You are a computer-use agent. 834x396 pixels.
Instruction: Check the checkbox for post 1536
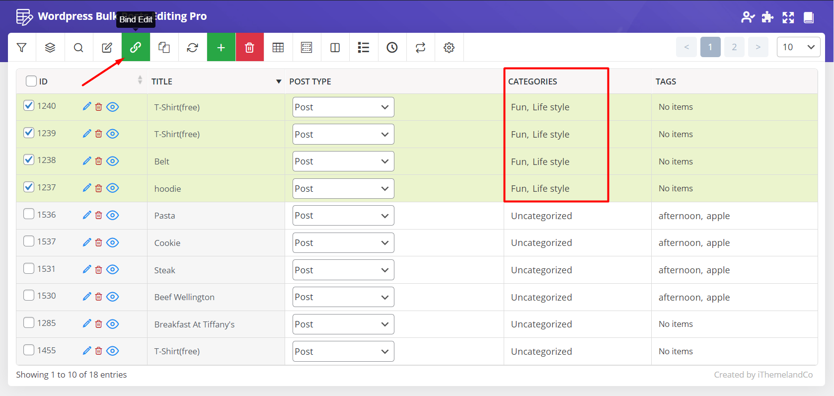[x=29, y=214]
